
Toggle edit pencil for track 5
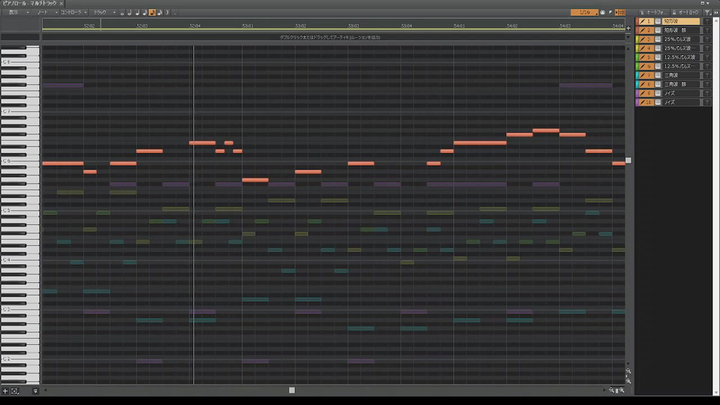pyautogui.click(x=643, y=58)
